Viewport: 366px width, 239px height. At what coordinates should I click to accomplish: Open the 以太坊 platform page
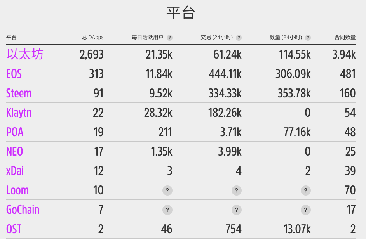click(x=24, y=55)
